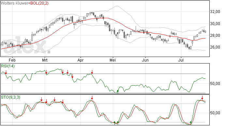Click the lowest RSI red arrow below overbought line
Image resolution: width=225 pixels, height=126 pixels.
pyautogui.click(x=72, y=76)
